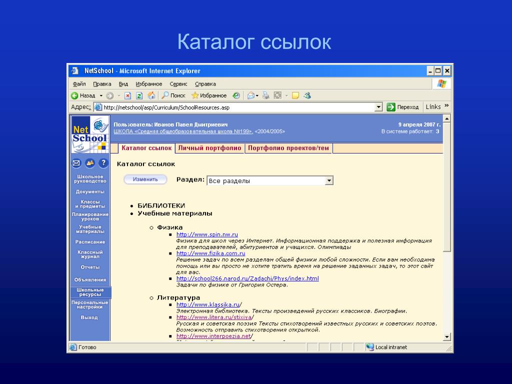Click the History toolbar icon
This screenshot has height=384, width=512.
pos(236,95)
